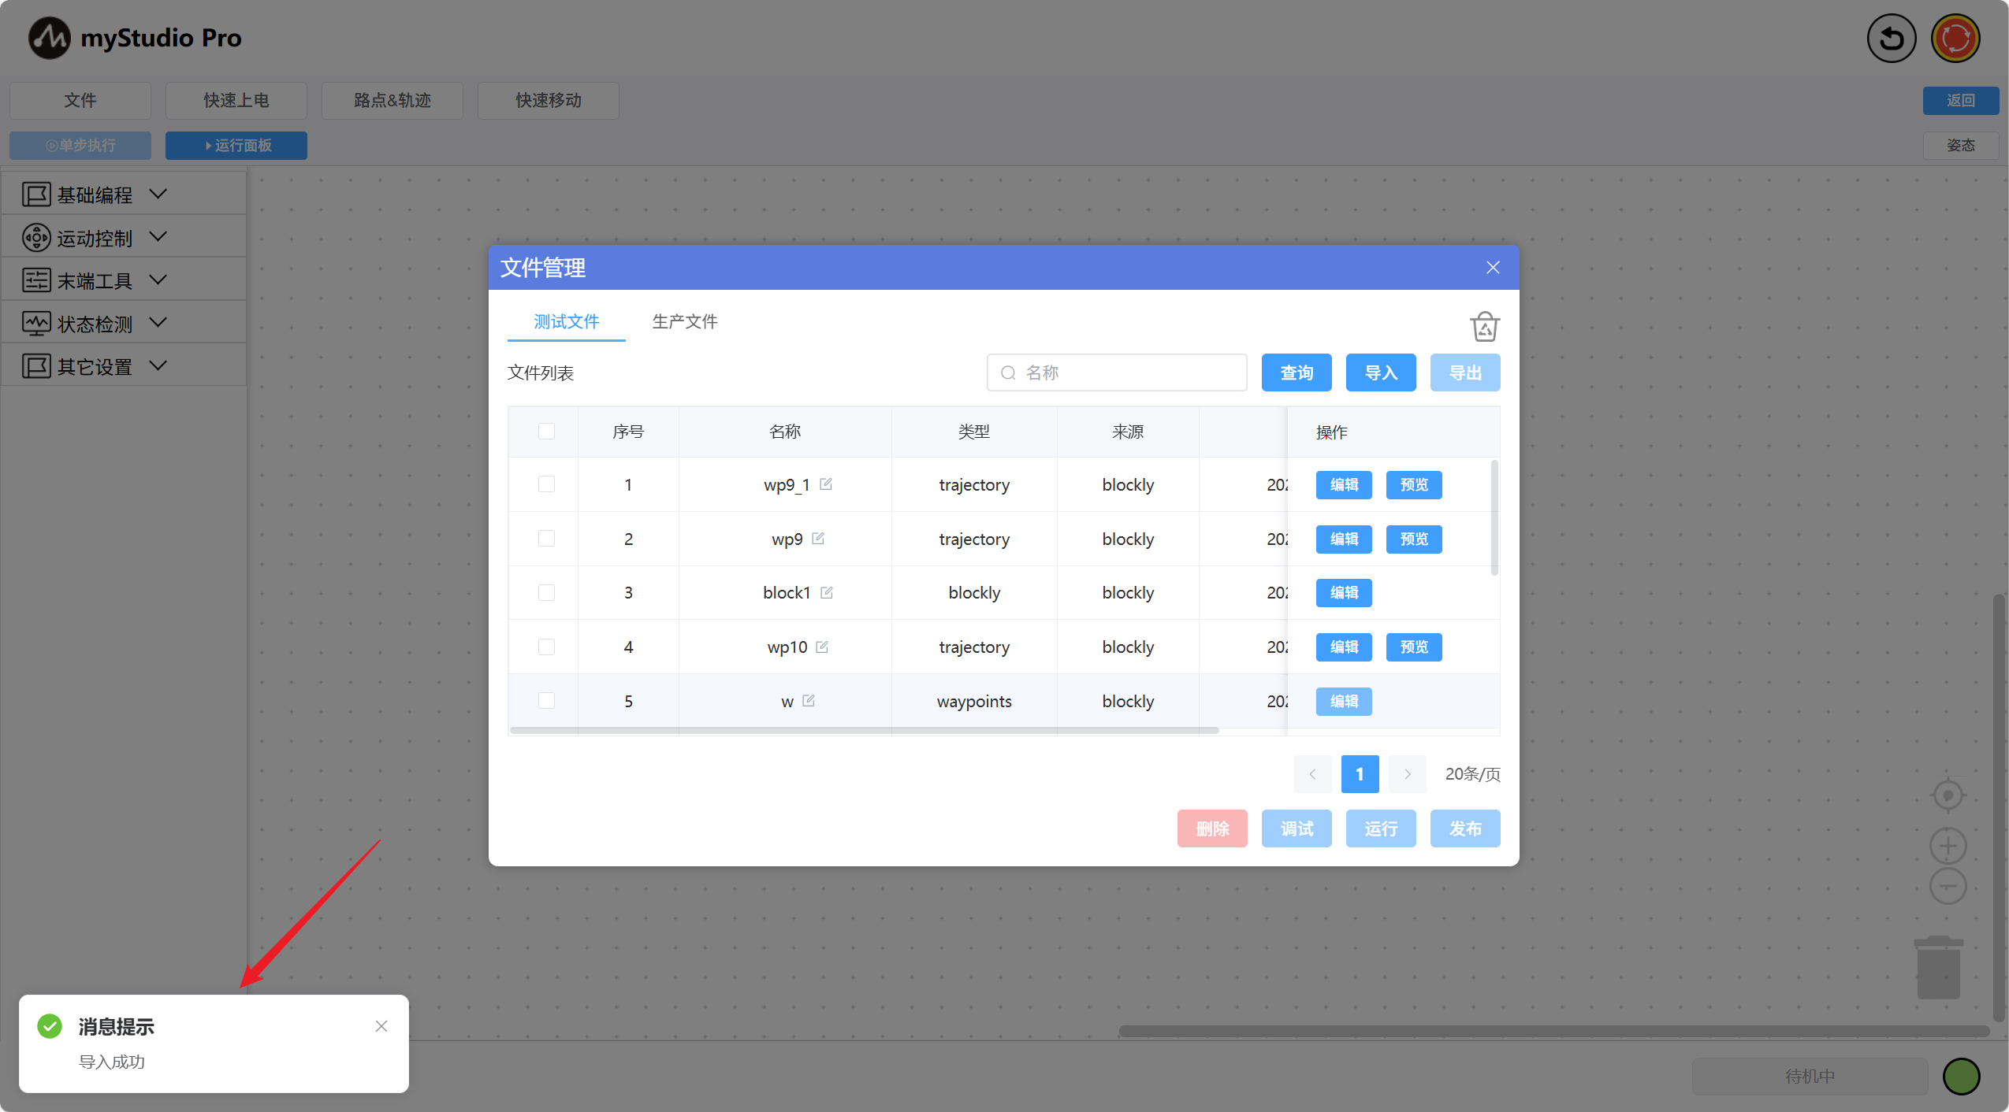Click the red emergency stop icon
Image resolution: width=2009 pixels, height=1112 pixels.
pos(1955,38)
